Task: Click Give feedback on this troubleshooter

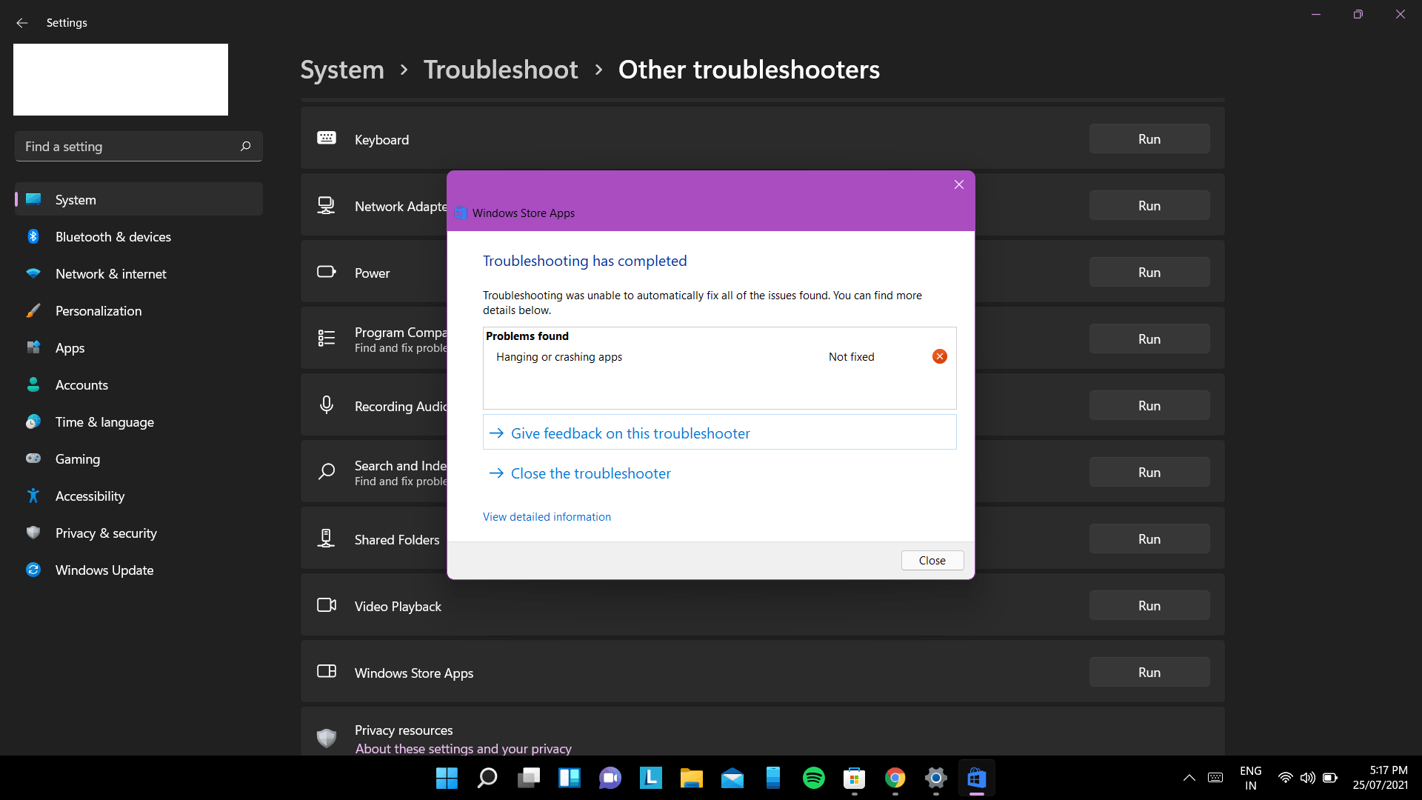Action: coord(630,433)
